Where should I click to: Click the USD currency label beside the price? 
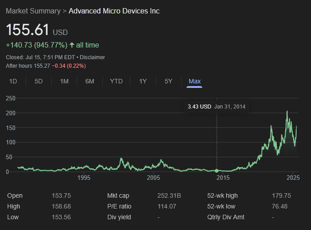[x=60, y=32]
